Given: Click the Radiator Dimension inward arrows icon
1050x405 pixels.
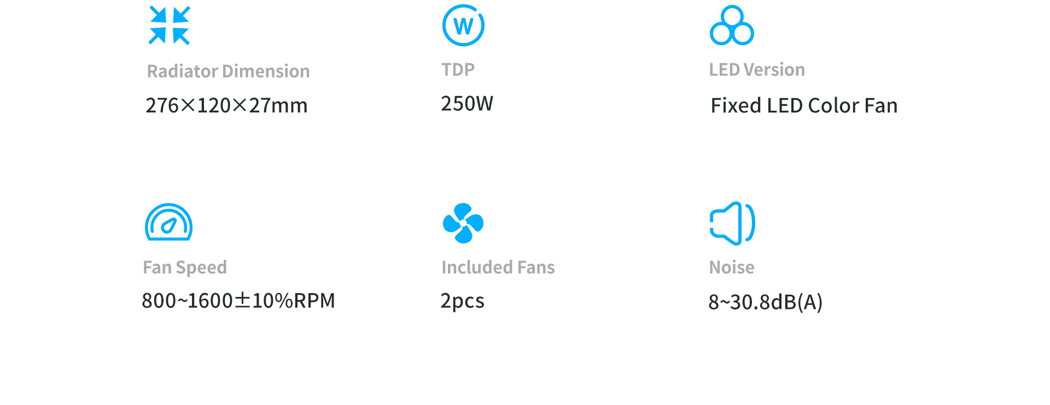Looking at the screenshot, I should point(170,25).
